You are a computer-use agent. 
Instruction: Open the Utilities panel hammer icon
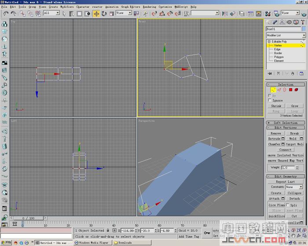303,22
